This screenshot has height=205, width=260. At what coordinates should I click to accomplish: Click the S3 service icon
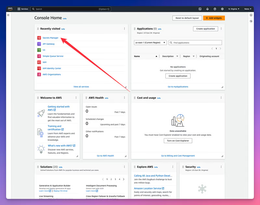[x=39, y=50]
